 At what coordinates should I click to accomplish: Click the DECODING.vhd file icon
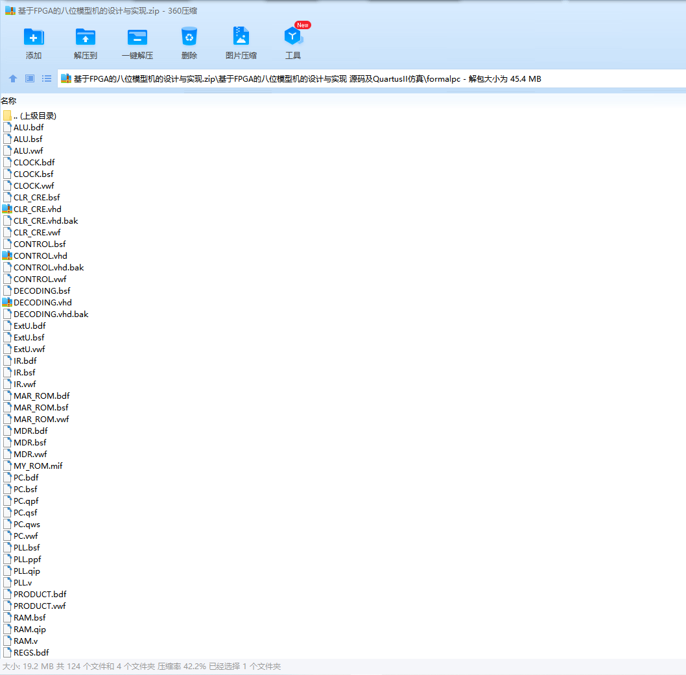tap(7, 302)
